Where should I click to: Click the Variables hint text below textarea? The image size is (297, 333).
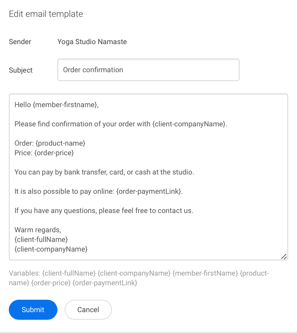(x=139, y=278)
